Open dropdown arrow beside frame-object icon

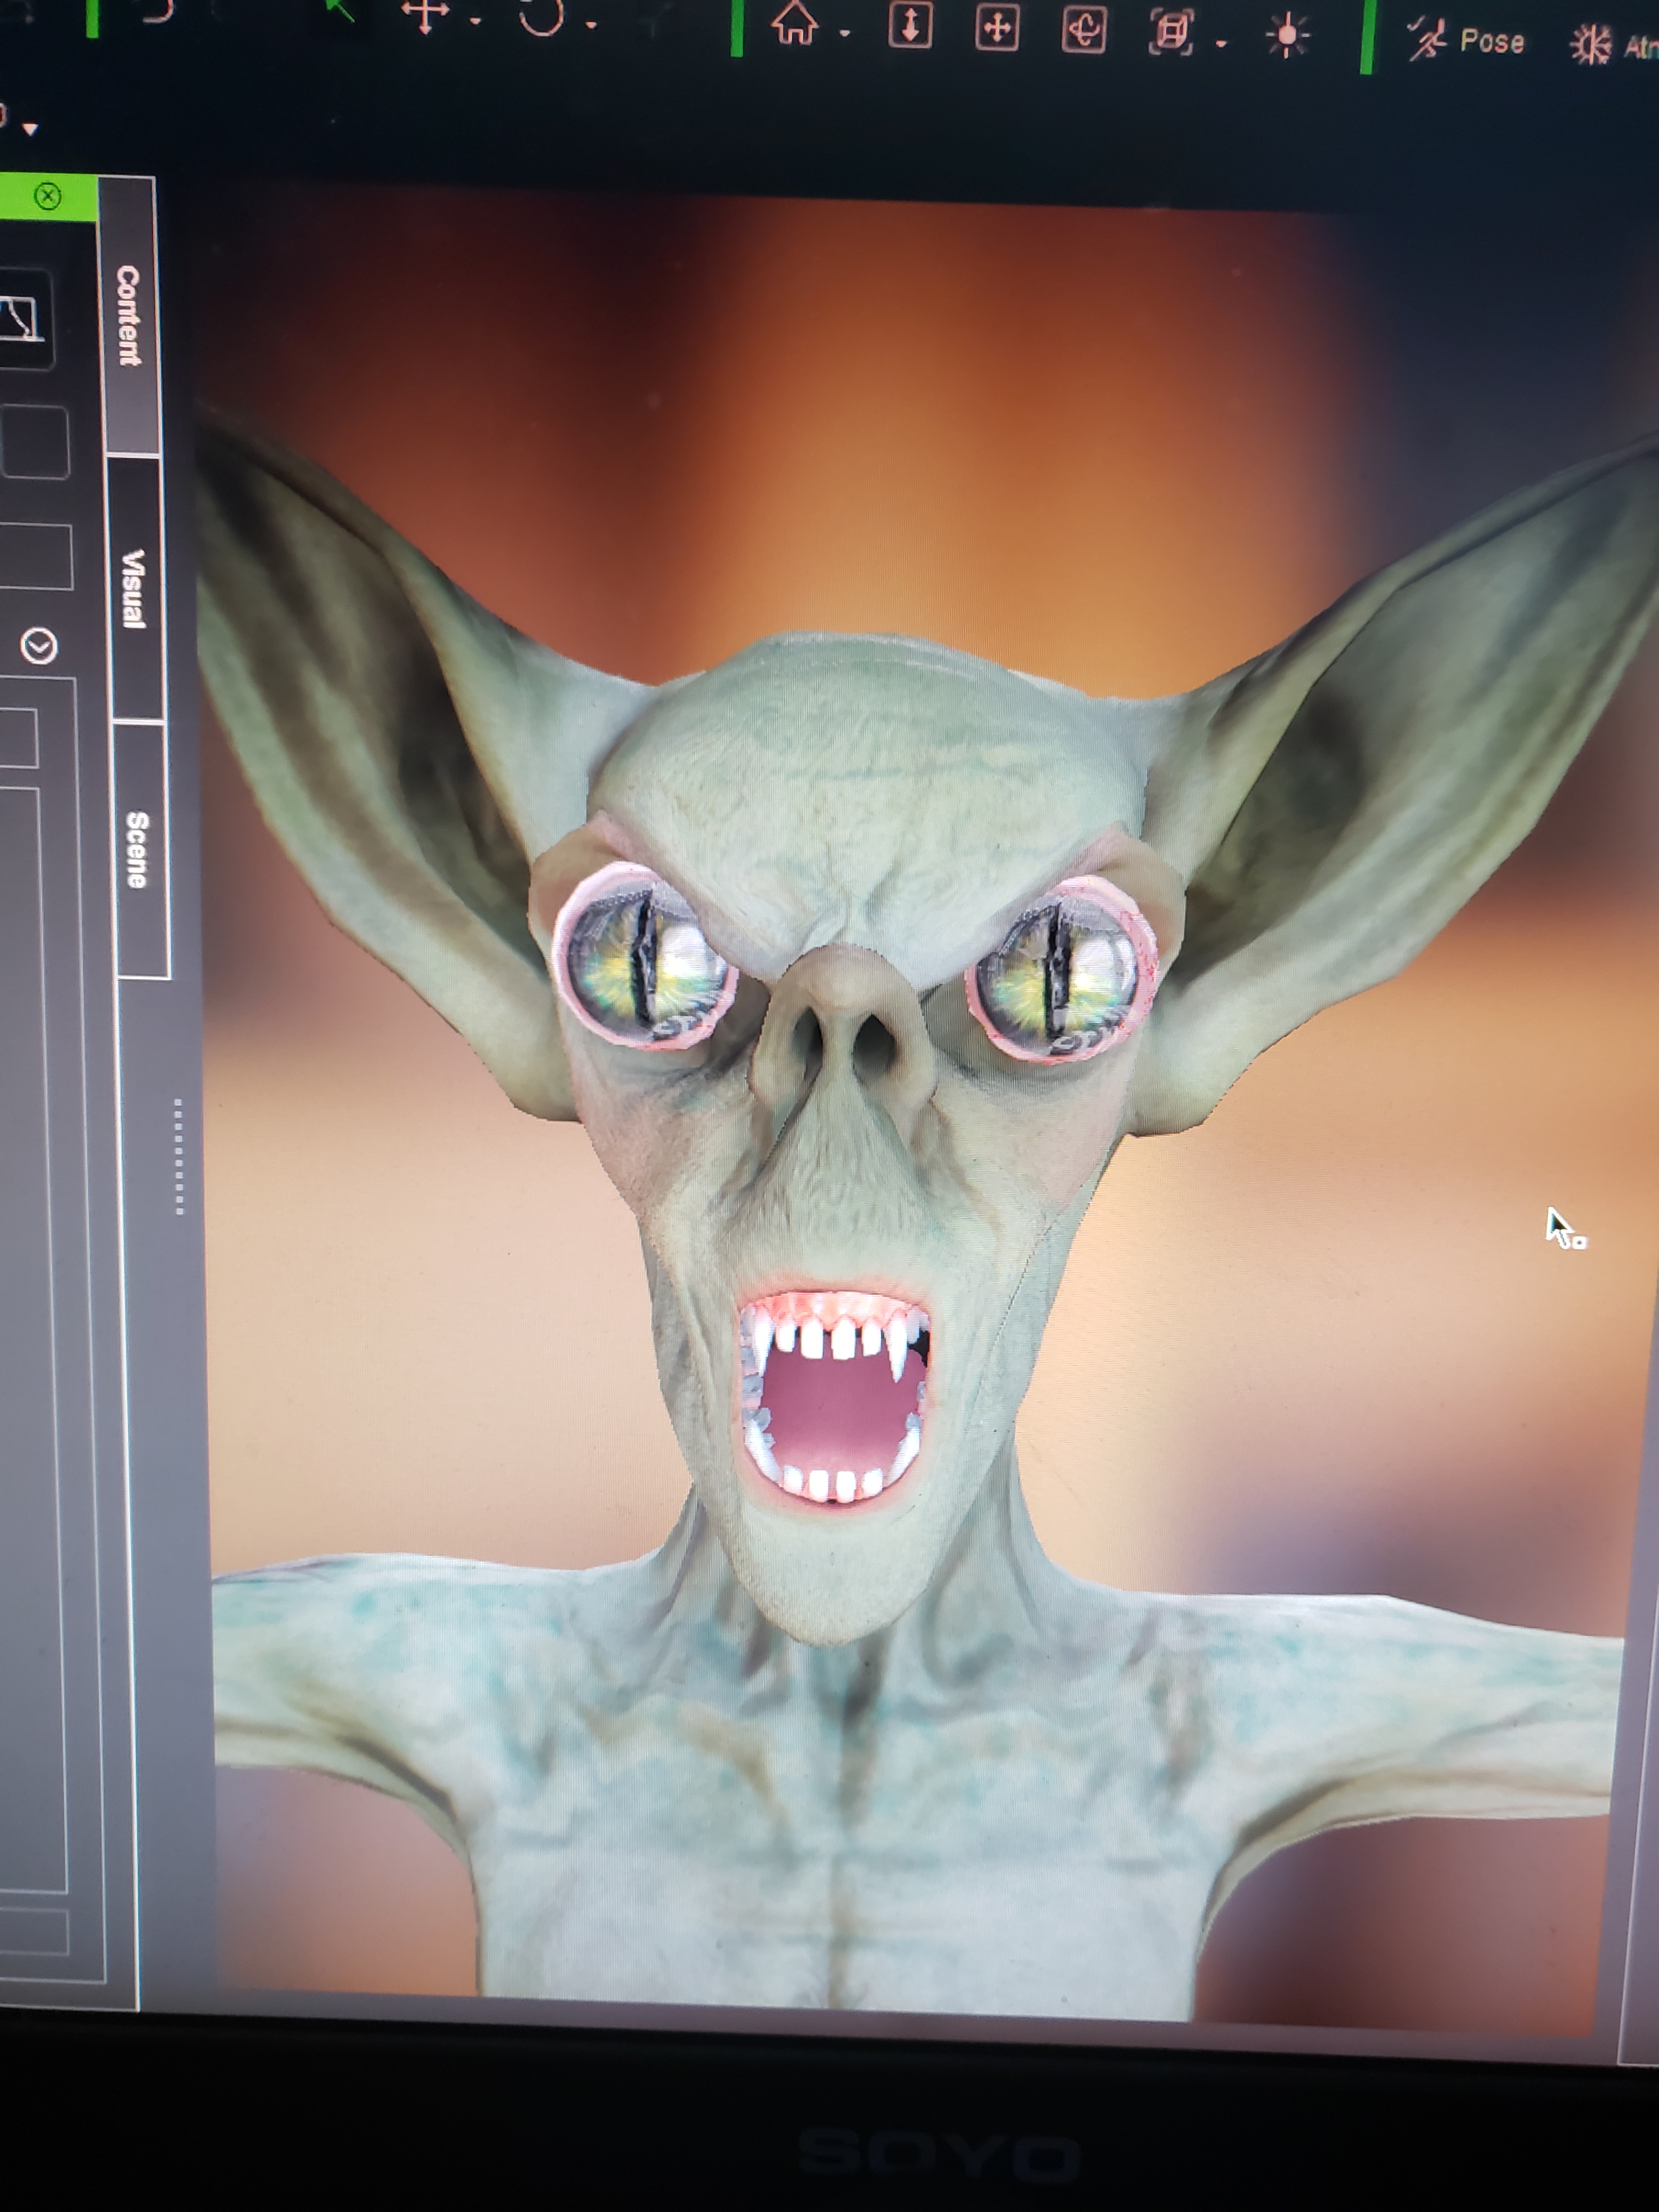(x=1221, y=43)
